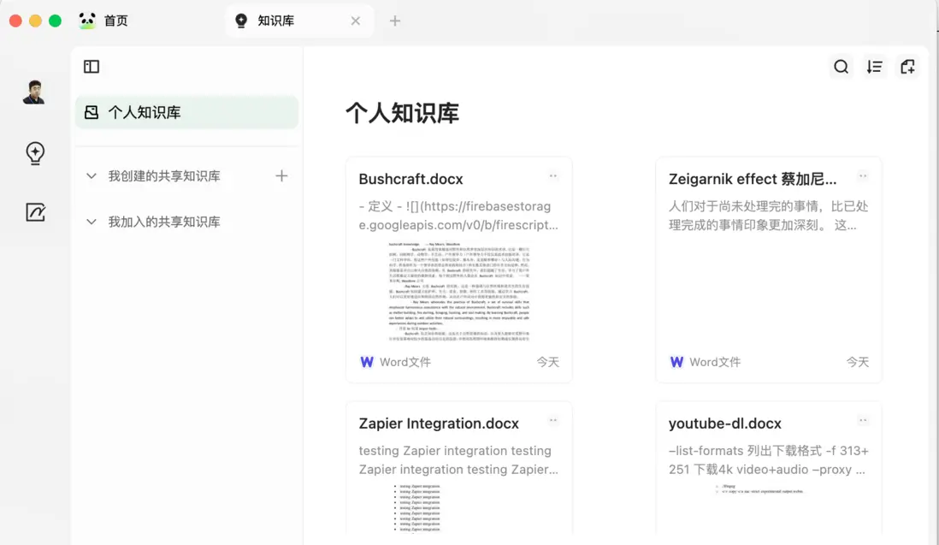Switch to the 首页 tab

coord(103,21)
